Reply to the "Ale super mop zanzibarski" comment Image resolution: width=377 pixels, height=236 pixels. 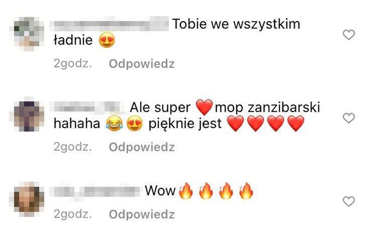(x=142, y=147)
